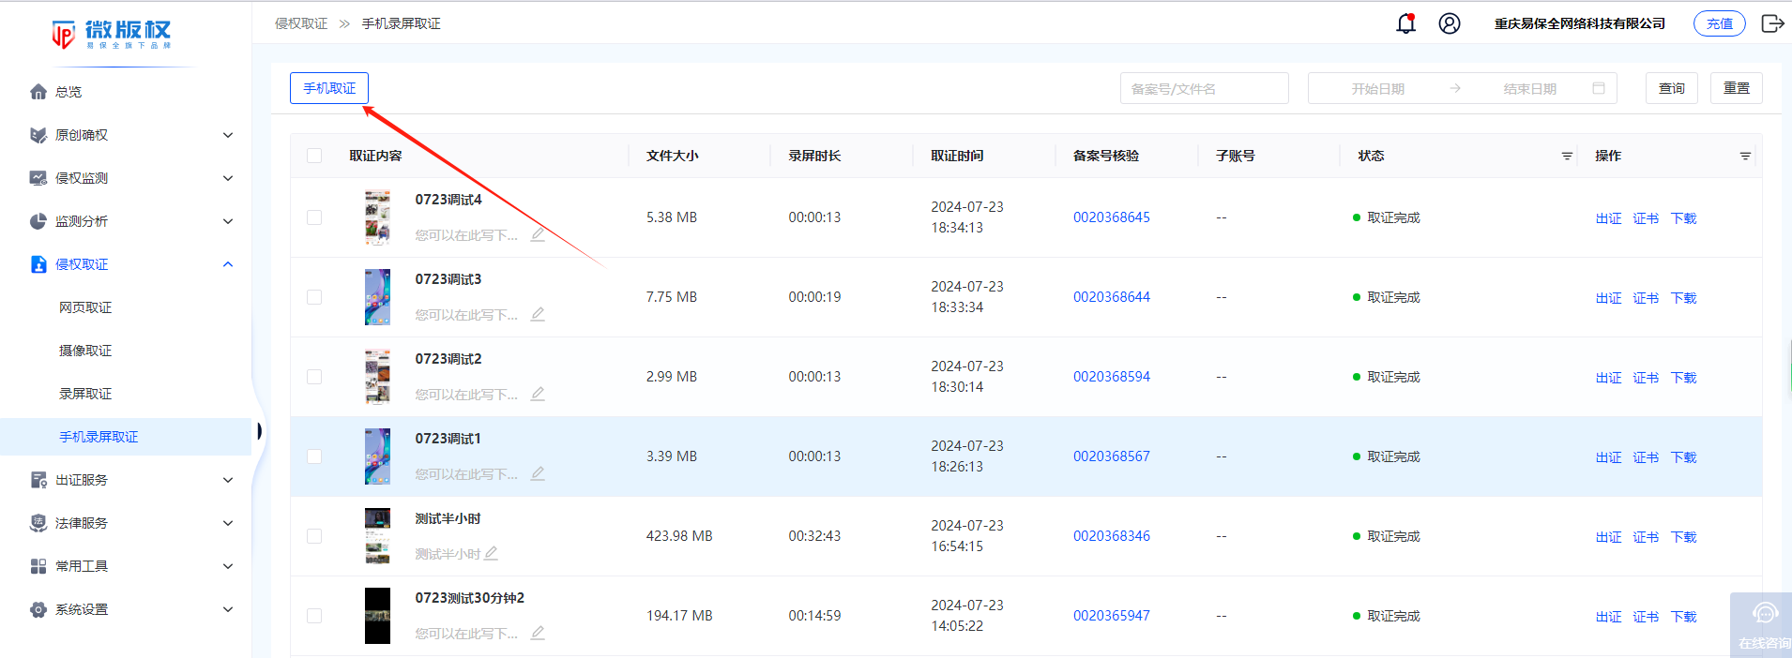Click the 操作 column filter icon
The width and height of the screenshot is (1792, 658).
tap(1744, 157)
